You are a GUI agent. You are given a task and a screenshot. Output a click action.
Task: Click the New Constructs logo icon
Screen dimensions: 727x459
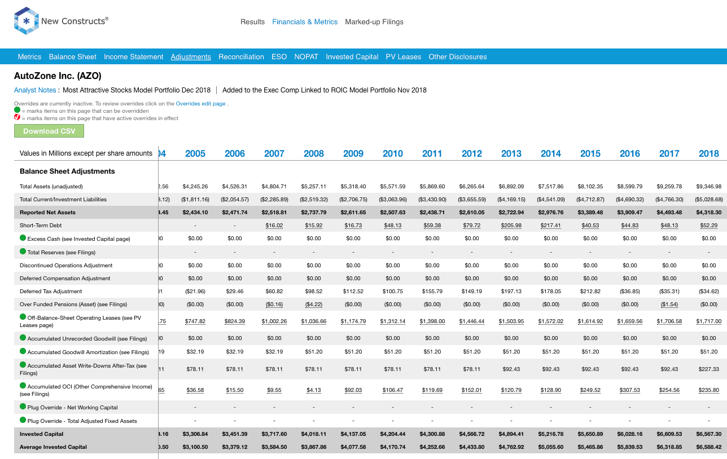26,21
